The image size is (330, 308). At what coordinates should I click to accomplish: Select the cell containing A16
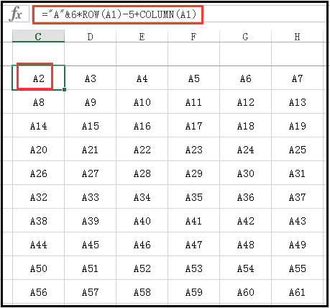[142, 125]
